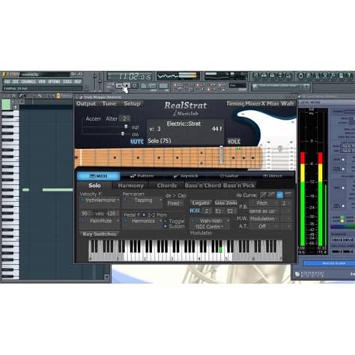Open the Setup panel in RealStrat
The height and width of the screenshot is (355, 355).
pyautogui.click(x=132, y=103)
